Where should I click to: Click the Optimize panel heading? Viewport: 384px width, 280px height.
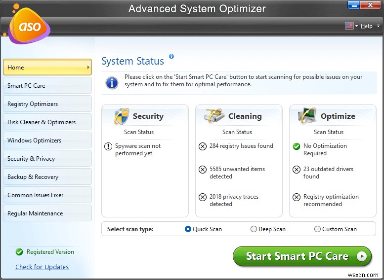pyautogui.click(x=338, y=116)
